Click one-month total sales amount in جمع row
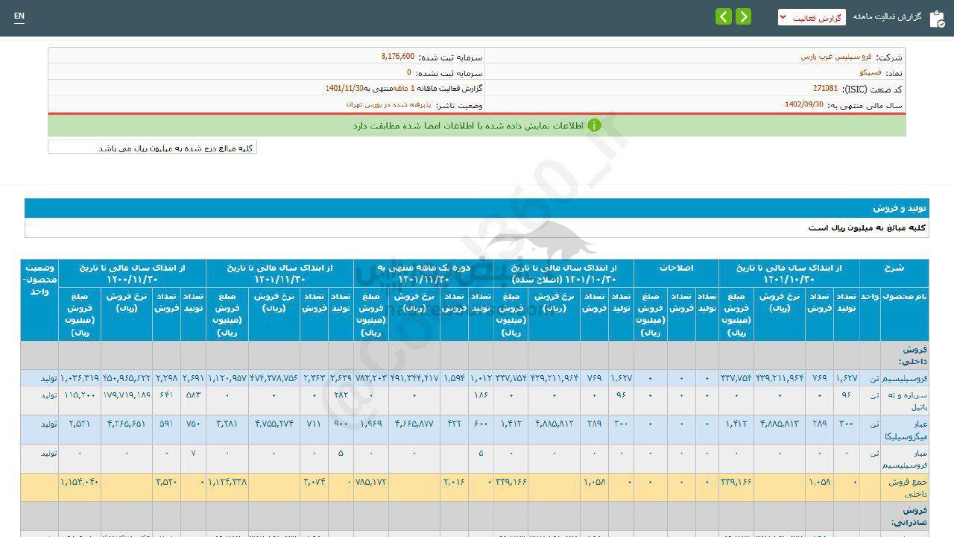 pyautogui.click(x=371, y=482)
